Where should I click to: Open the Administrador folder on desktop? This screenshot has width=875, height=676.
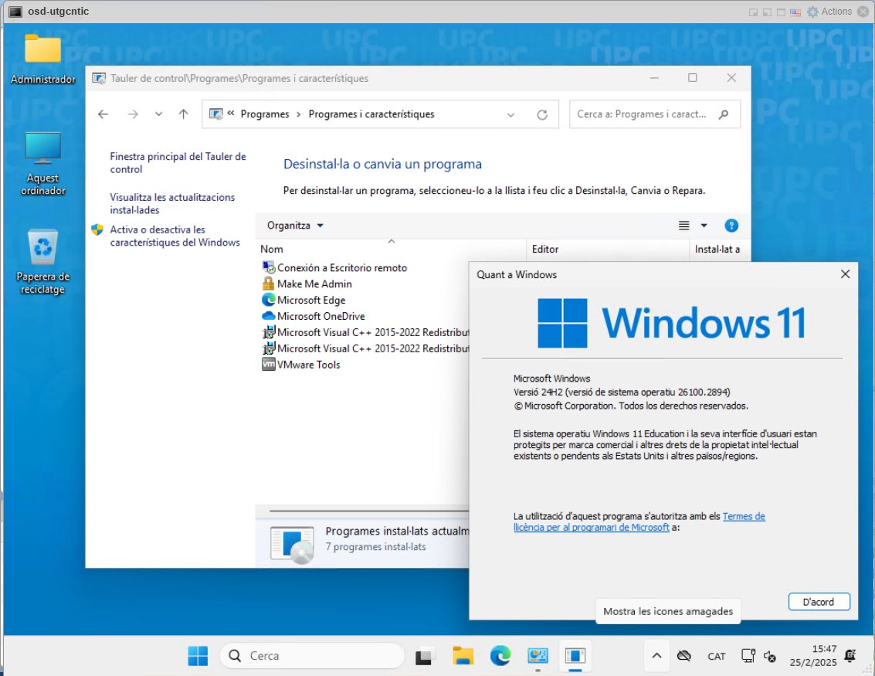click(43, 59)
